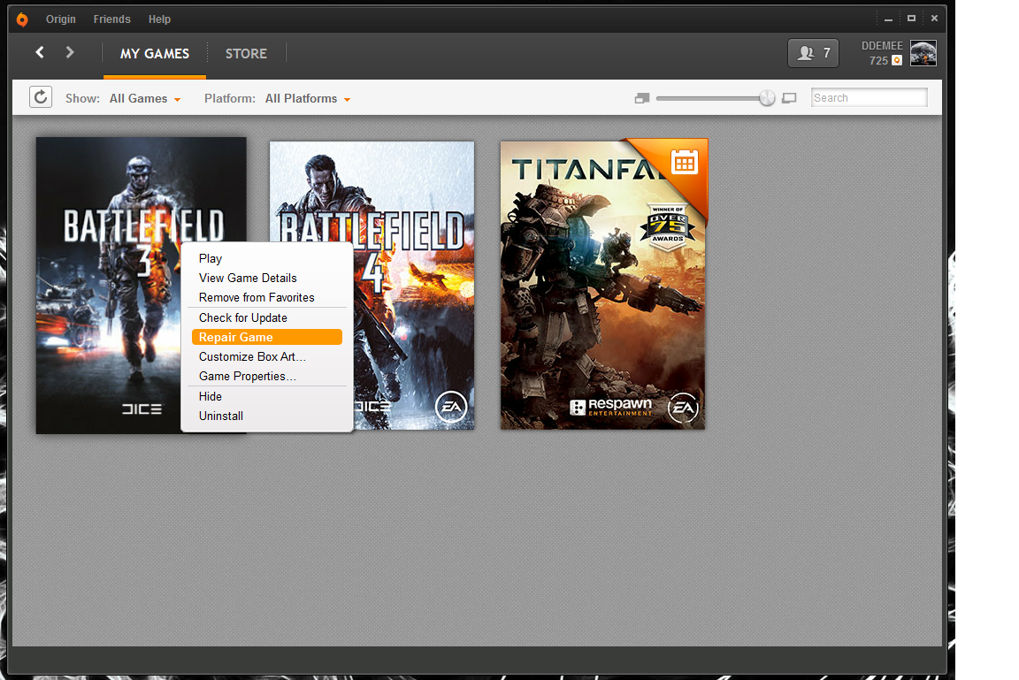The width and height of the screenshot is (1019, 680).
Task: Click the small box art size icon
Action: [x=642, y=98]
